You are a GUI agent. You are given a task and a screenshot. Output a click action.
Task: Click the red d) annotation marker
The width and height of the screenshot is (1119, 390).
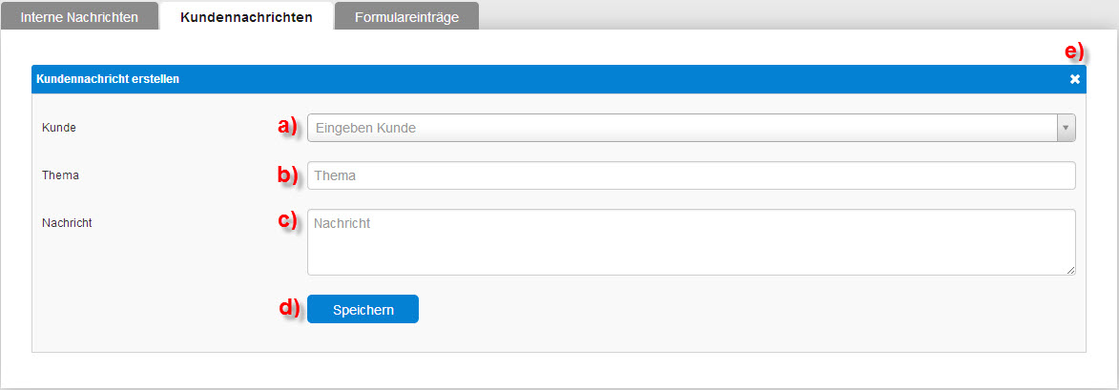(289, 308)
